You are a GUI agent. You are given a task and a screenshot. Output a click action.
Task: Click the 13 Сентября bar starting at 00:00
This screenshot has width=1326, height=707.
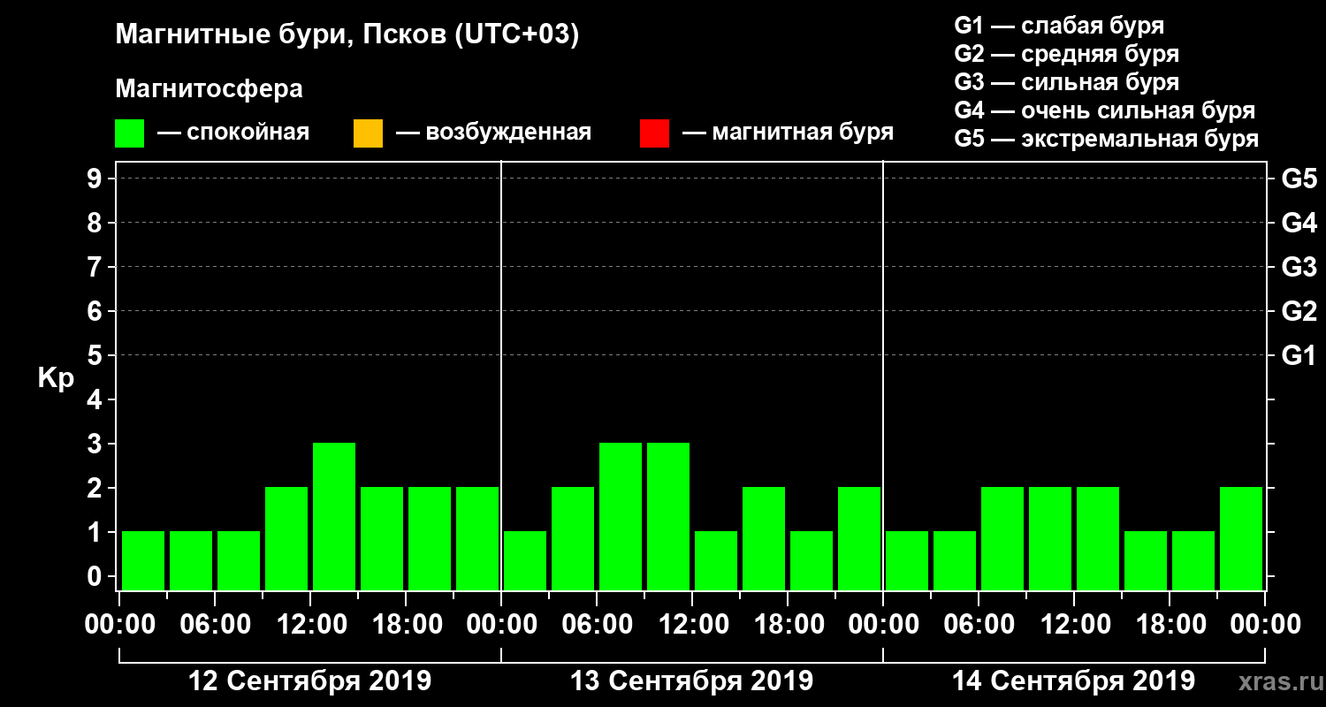[x=525, y=560]
